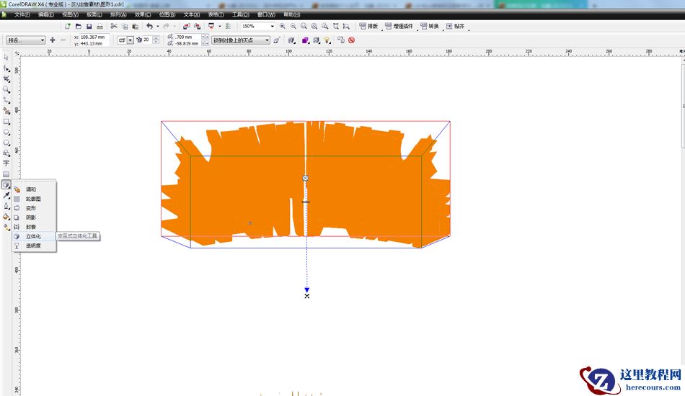Choose 封套 (Envelope) from the flyout

point(34,227)
